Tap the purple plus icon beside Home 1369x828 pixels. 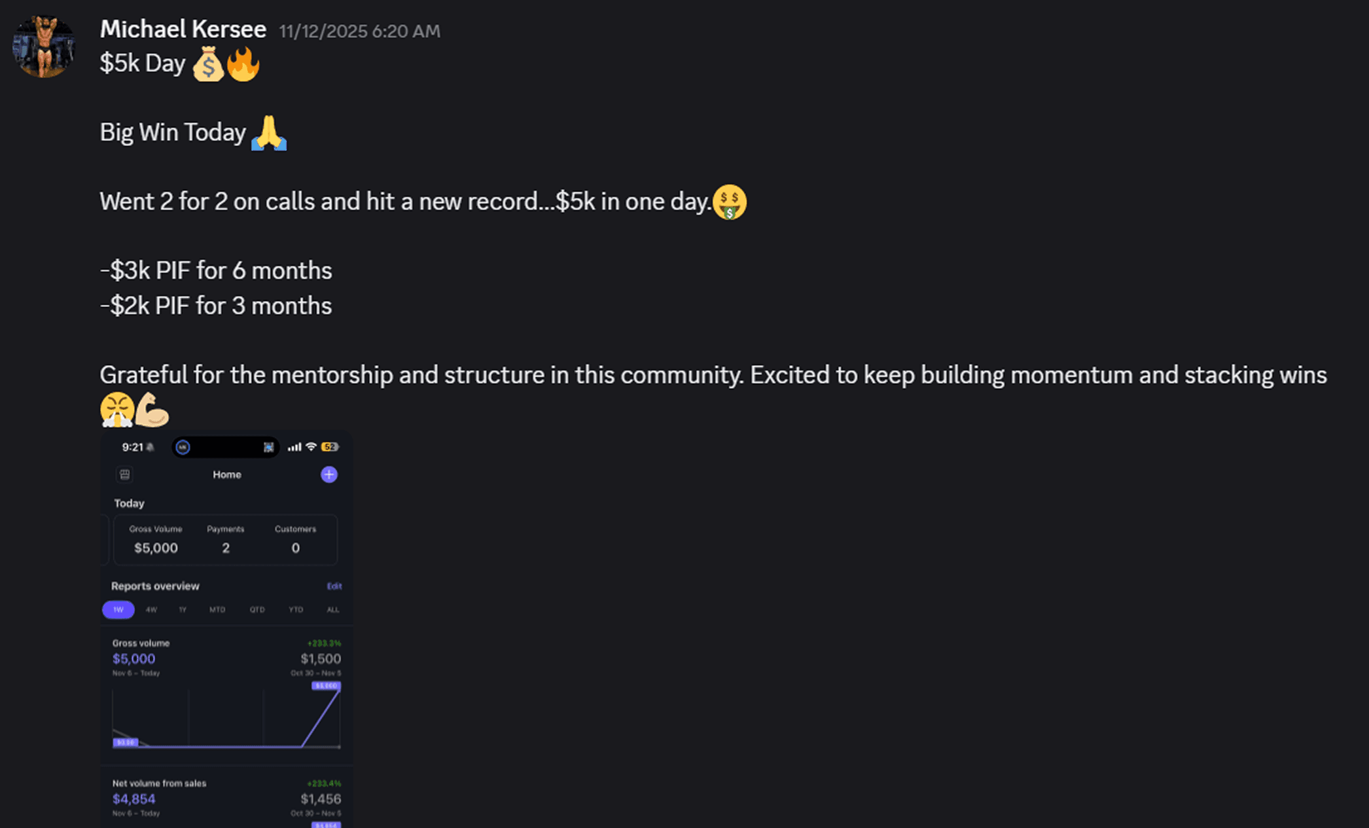329,475
